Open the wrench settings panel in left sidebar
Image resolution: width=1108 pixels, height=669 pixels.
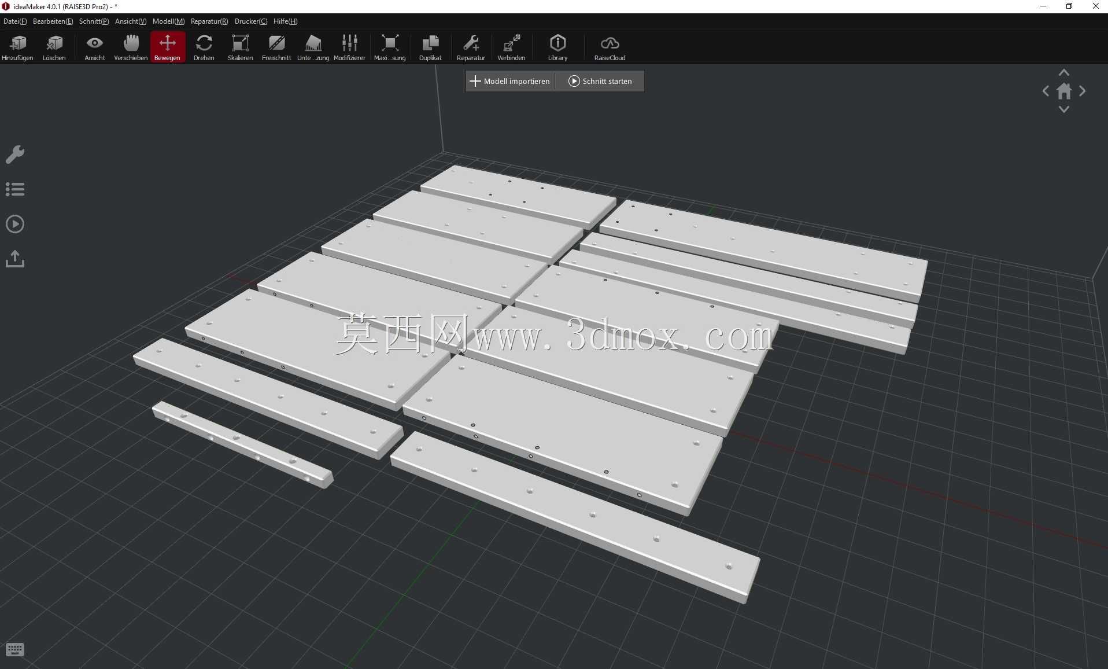15,155
